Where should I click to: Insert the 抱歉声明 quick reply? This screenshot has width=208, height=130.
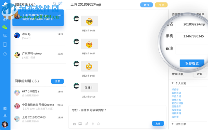coord(176,113)
